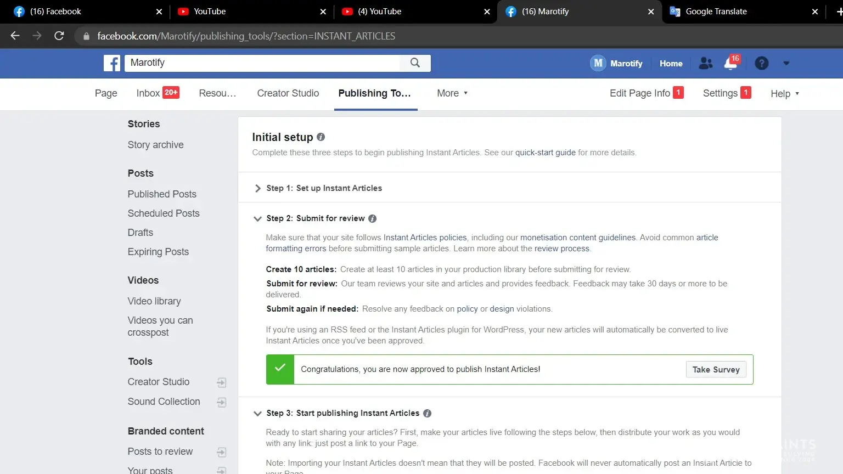Click info icon next to Submit for review
The width and height of the screenshot is (843, 474).
click(x=372, y=218)
